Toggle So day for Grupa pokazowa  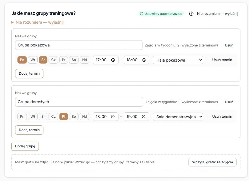[74, 60]
